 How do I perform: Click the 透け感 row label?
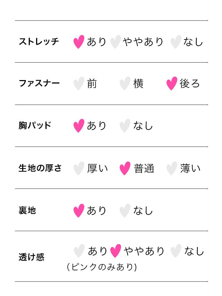(x=31, y=258)
